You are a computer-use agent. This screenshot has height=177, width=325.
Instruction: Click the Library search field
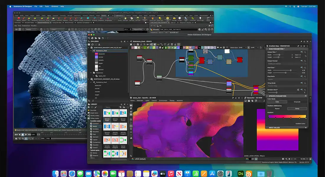112,107
